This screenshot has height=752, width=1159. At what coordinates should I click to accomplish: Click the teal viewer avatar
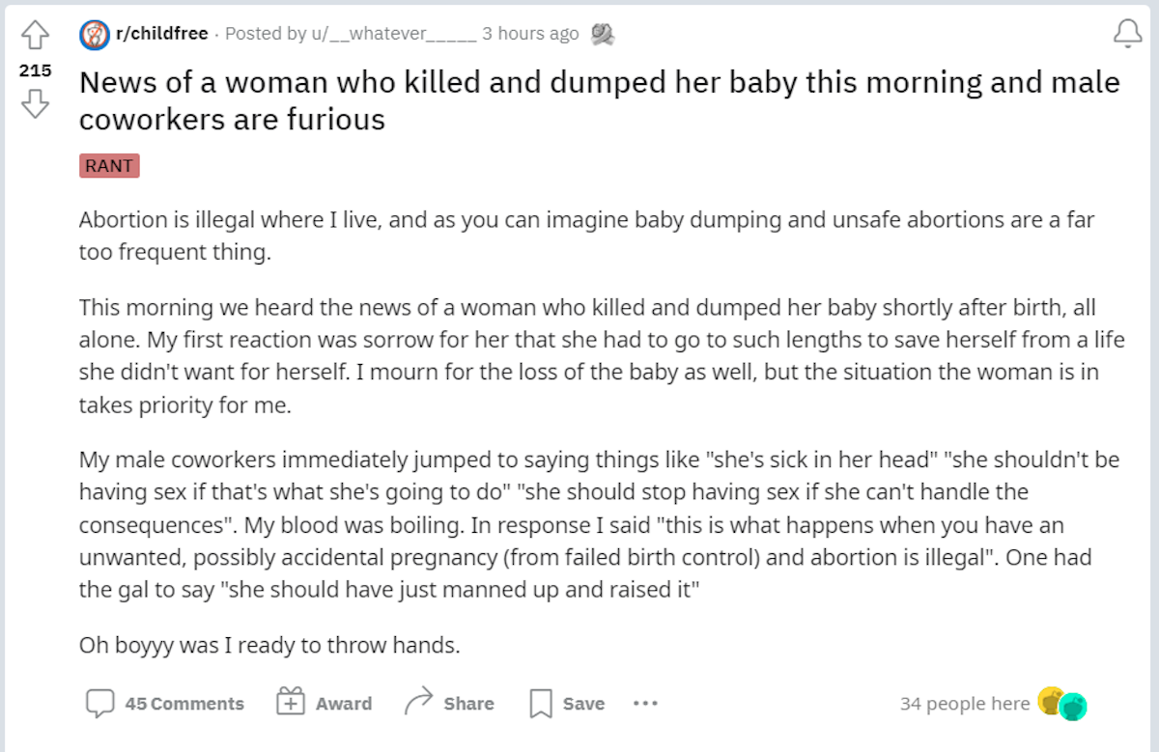point(1073,707)
